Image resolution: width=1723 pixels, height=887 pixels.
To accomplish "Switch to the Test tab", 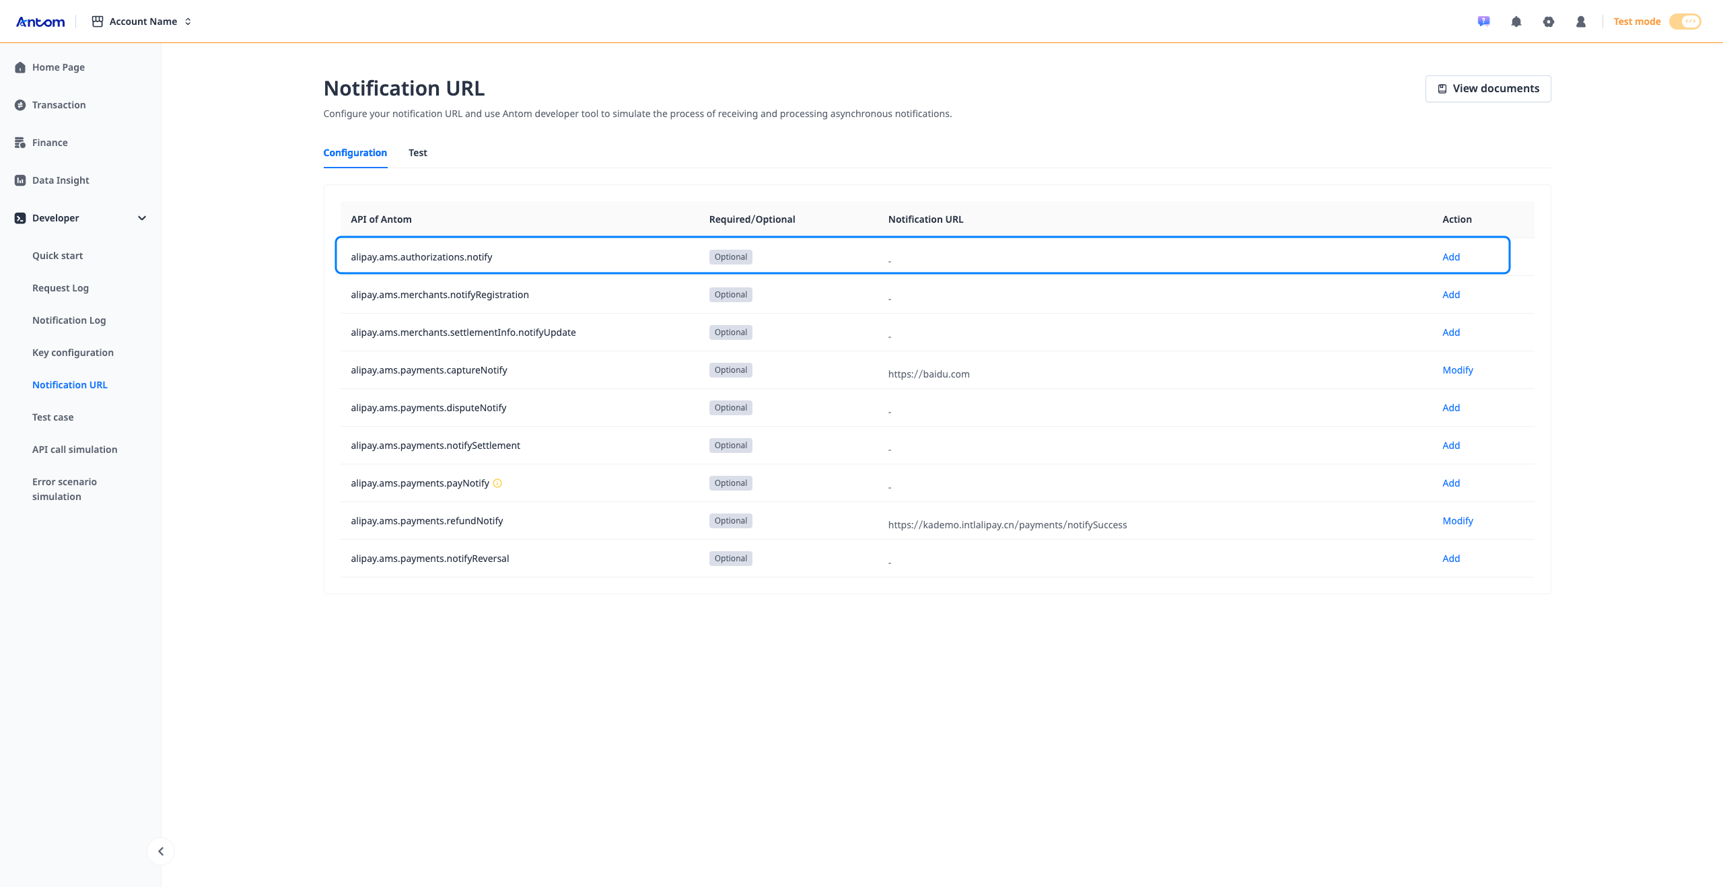I will coord(418,153).
